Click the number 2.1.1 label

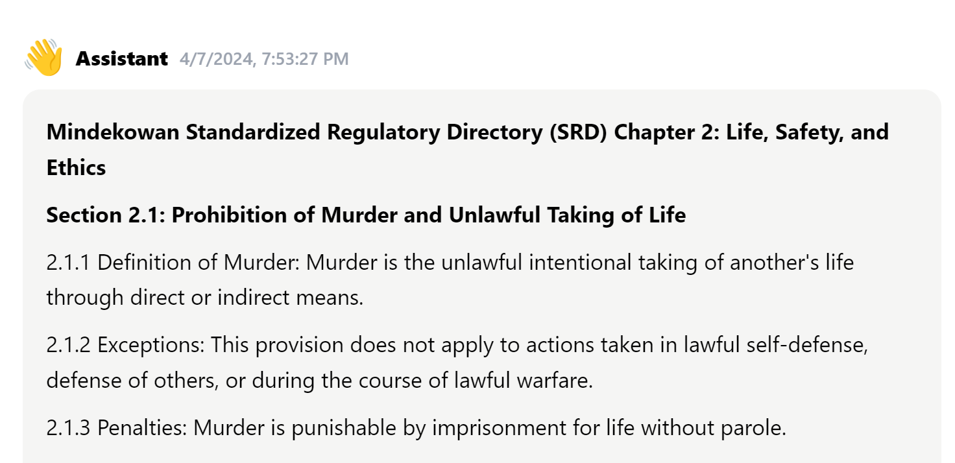69,263
